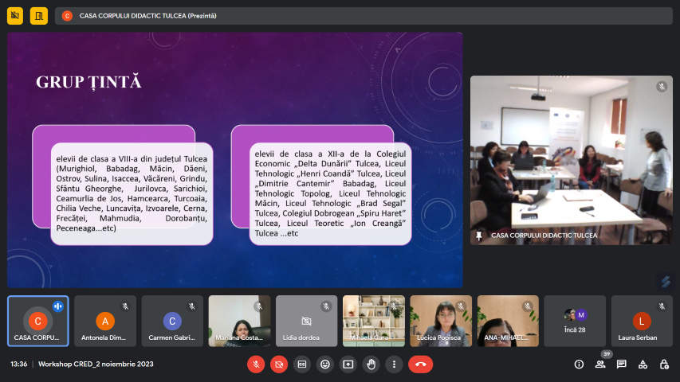
Task: Select Lucica Popisca's video thumbnail
Action: point(441,321)
